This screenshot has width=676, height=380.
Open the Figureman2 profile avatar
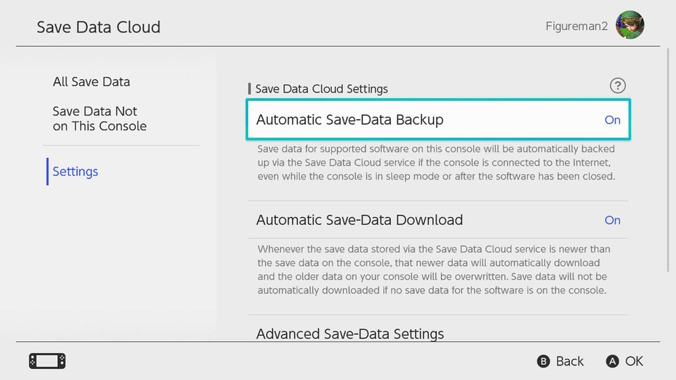point(630,26)
